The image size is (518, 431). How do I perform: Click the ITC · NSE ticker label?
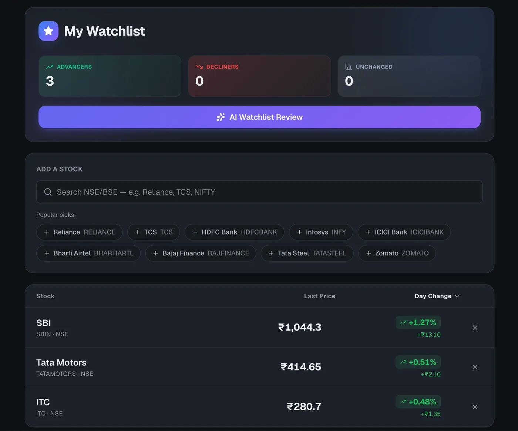50,414
